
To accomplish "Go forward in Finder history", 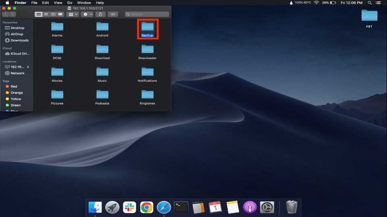I will pos(12,14).
